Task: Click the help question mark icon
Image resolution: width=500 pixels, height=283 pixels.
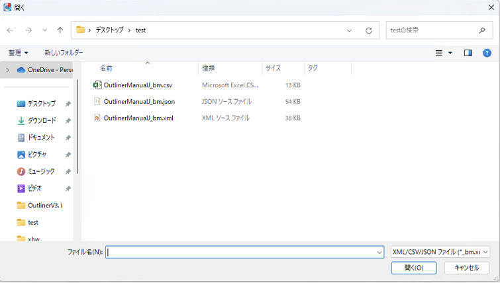Action: click(487, 53)
